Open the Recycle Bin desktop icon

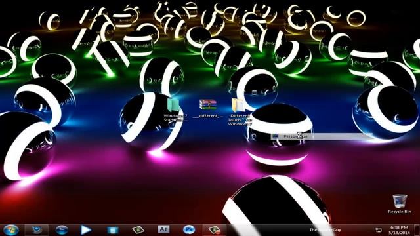(x=400, y=204)
